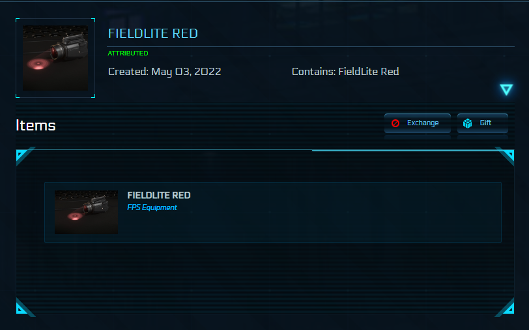Click the top-left corner bracket of Items panel
This screenshot has height=330, width=529.
coord(22,155)
